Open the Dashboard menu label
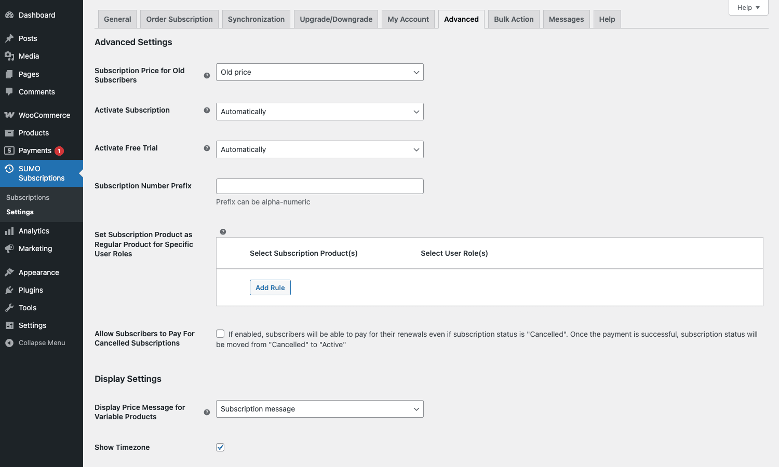 coord(37,15)
